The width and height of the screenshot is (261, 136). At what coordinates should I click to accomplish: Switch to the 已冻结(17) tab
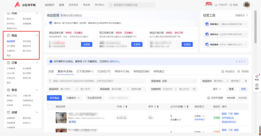[x=104, y=72]
